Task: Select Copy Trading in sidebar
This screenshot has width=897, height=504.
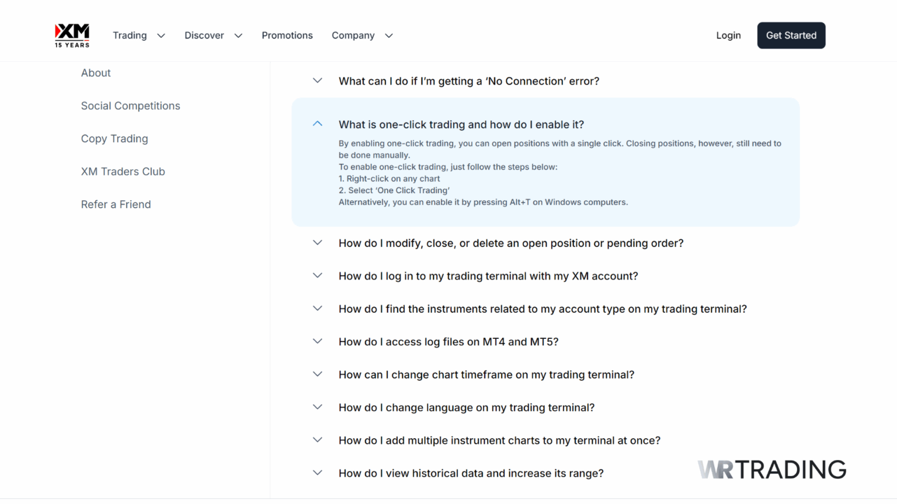Action: 114,139
